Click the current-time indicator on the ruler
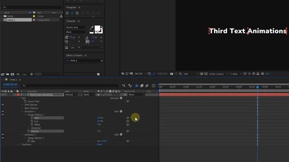289x162 pixels. point(257,87)
